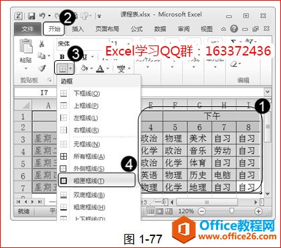Click the cell containing 电脑

tap(223, 175)
